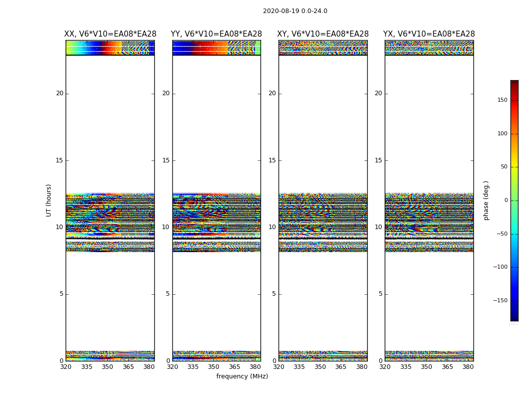The width and height of the screenshot is (526, 401).
Task: Click the colorbar tick label −50
Action: click(x=502, y=234)
